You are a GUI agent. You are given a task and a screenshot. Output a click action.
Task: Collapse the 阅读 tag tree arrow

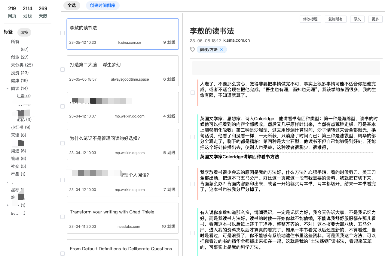pos(8,88)
